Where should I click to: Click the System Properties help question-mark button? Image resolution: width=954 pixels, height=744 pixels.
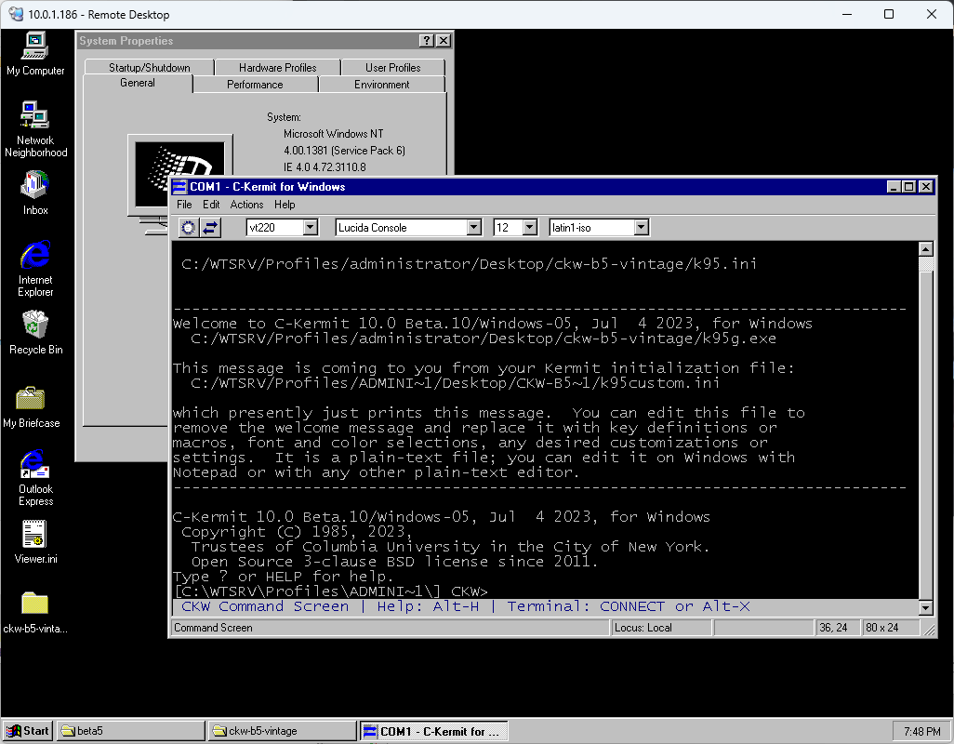[x=427, y=41]
